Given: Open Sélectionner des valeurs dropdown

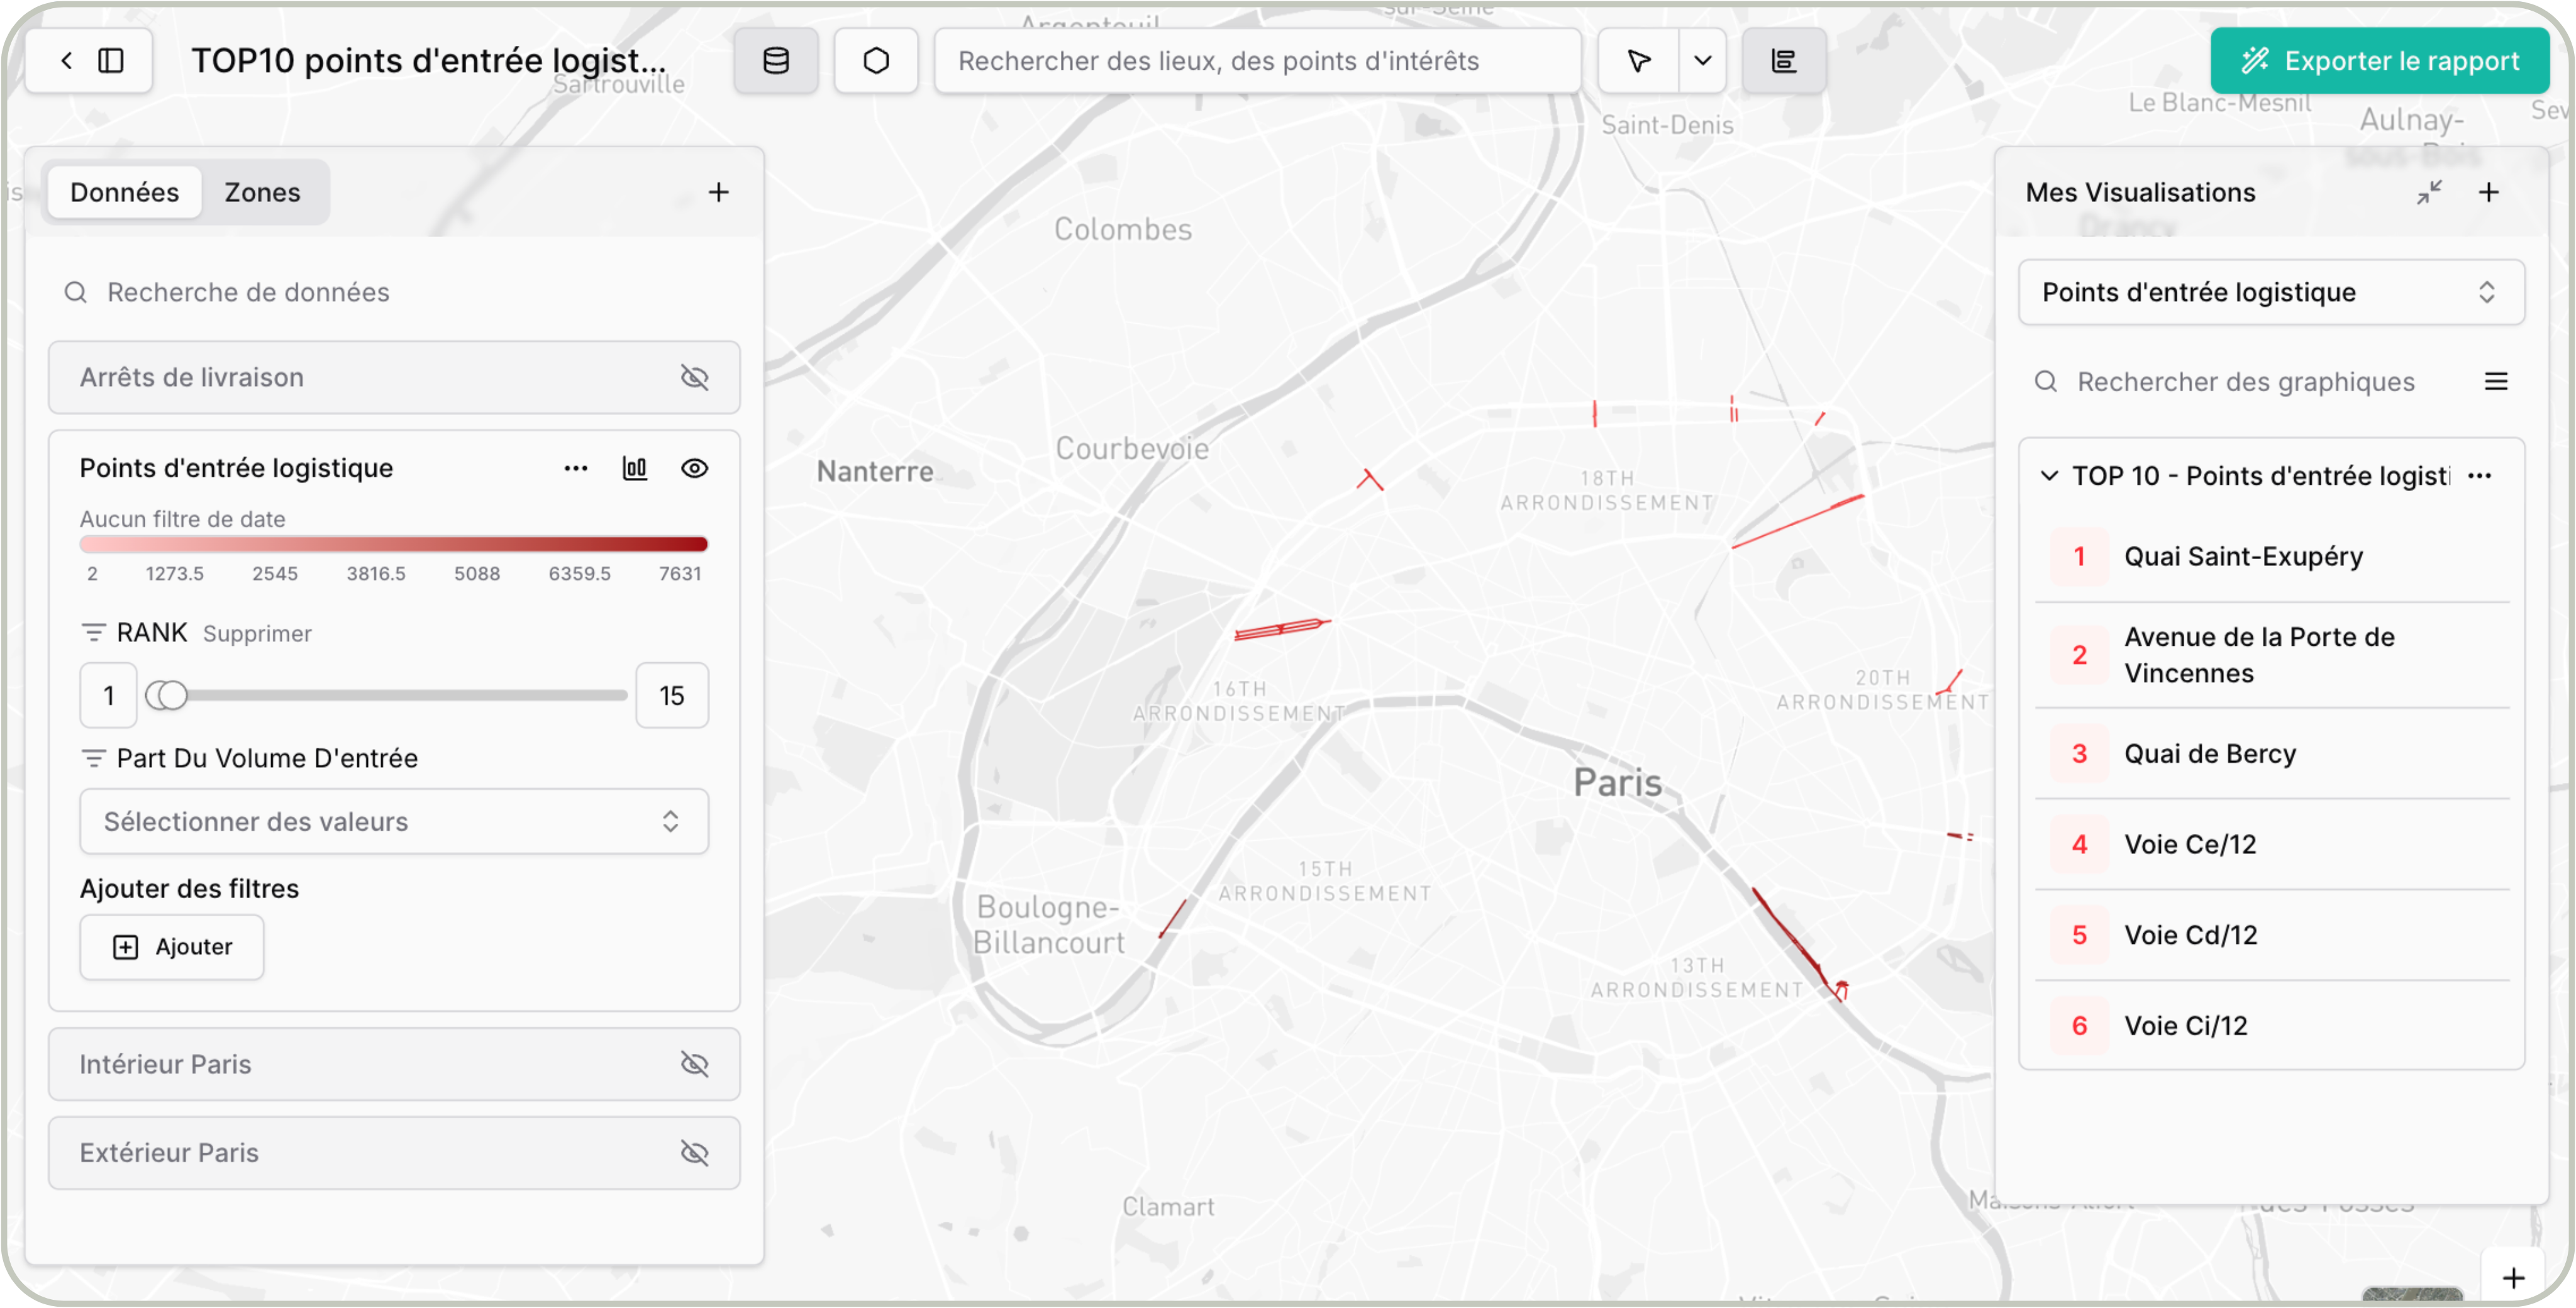Looking at the screenshot, I should pyautogui.click(x=394, y=821).
